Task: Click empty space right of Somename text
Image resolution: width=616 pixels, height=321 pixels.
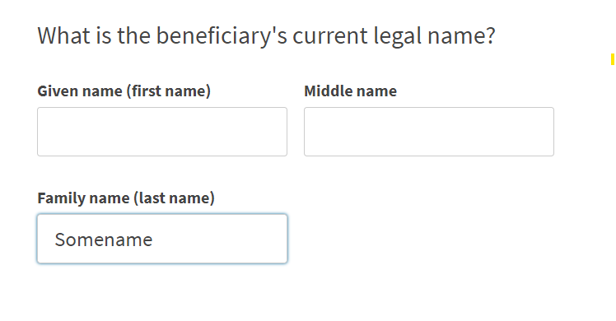Action: (220, 240)
